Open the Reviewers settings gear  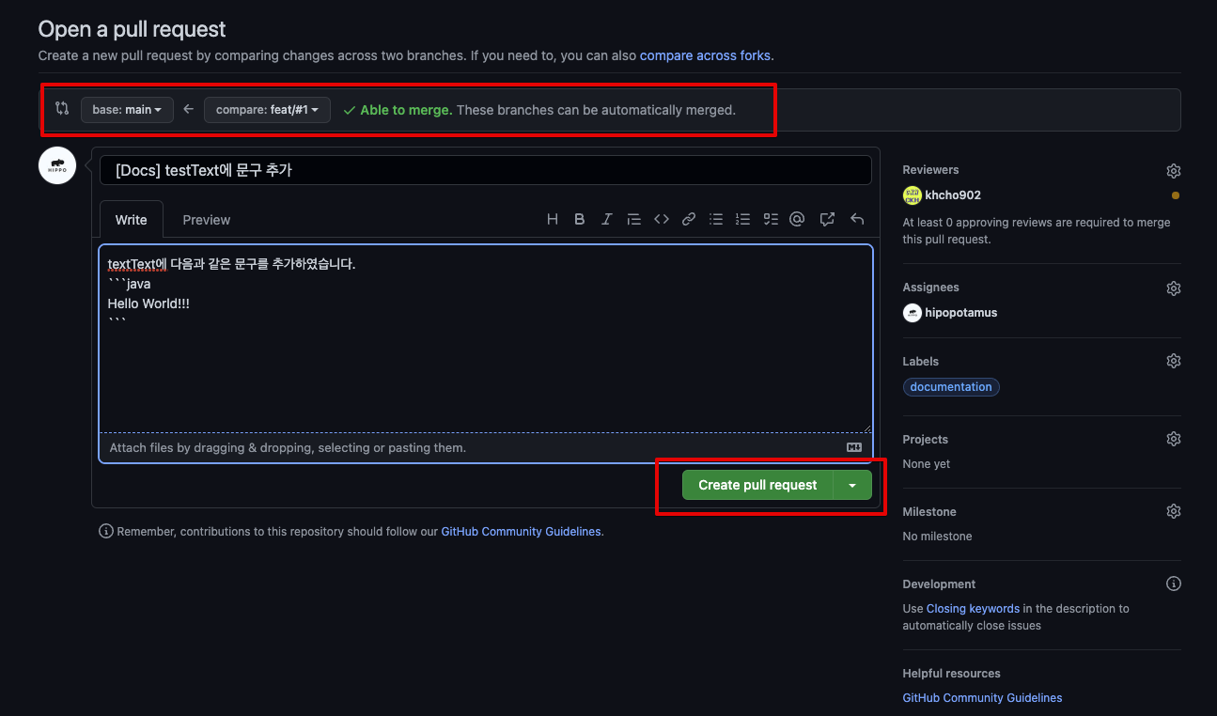pos(1174,171)
